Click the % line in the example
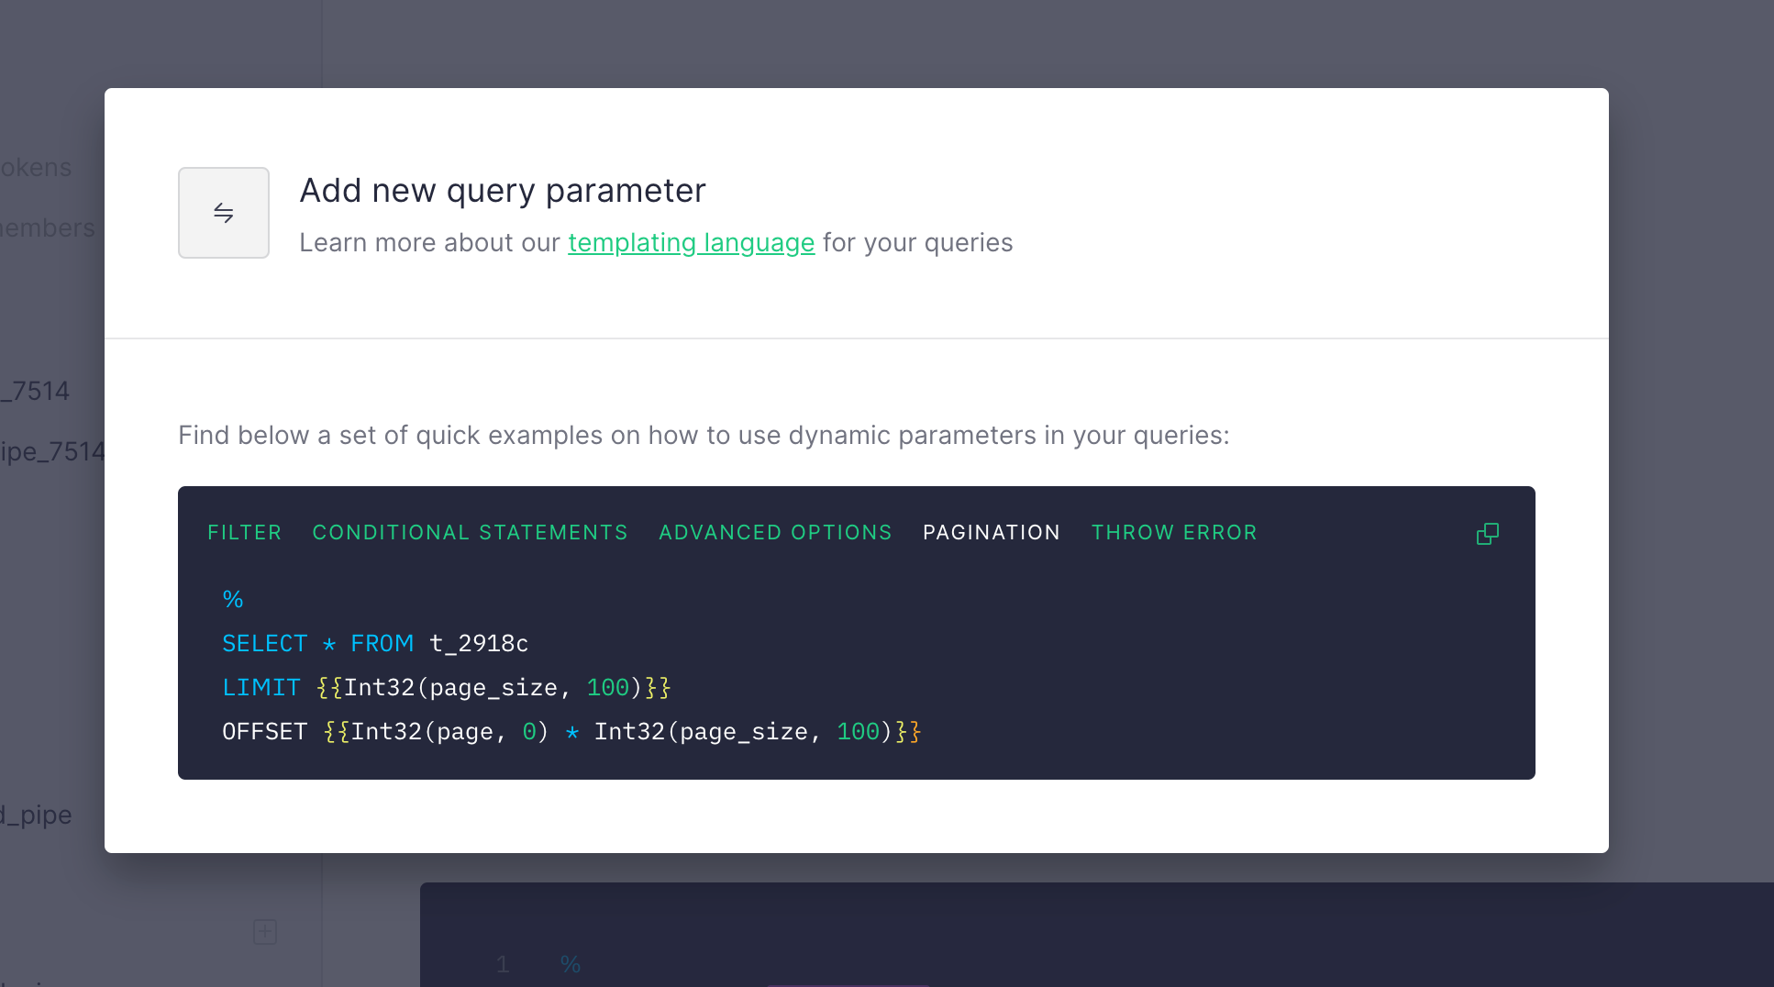The height and width of the screenshot is (987, 1774). [x=233, y=600]
